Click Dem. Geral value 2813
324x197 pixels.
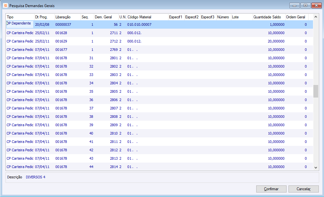tap(114, 158)
